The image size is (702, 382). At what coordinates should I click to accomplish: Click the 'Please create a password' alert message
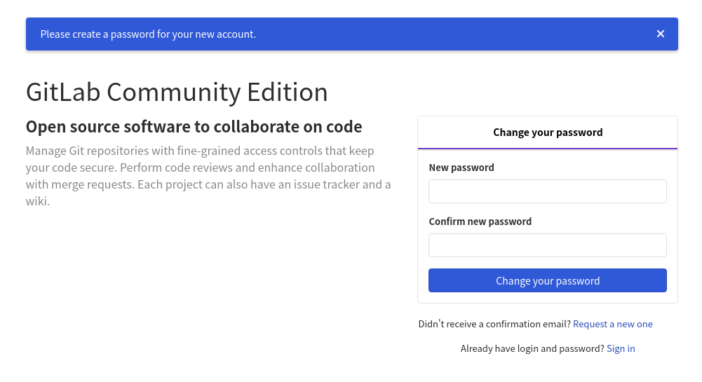[x=148, y=34]
